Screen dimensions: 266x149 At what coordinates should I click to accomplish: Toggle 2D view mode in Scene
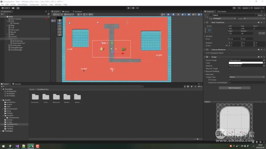coord(168,14)
